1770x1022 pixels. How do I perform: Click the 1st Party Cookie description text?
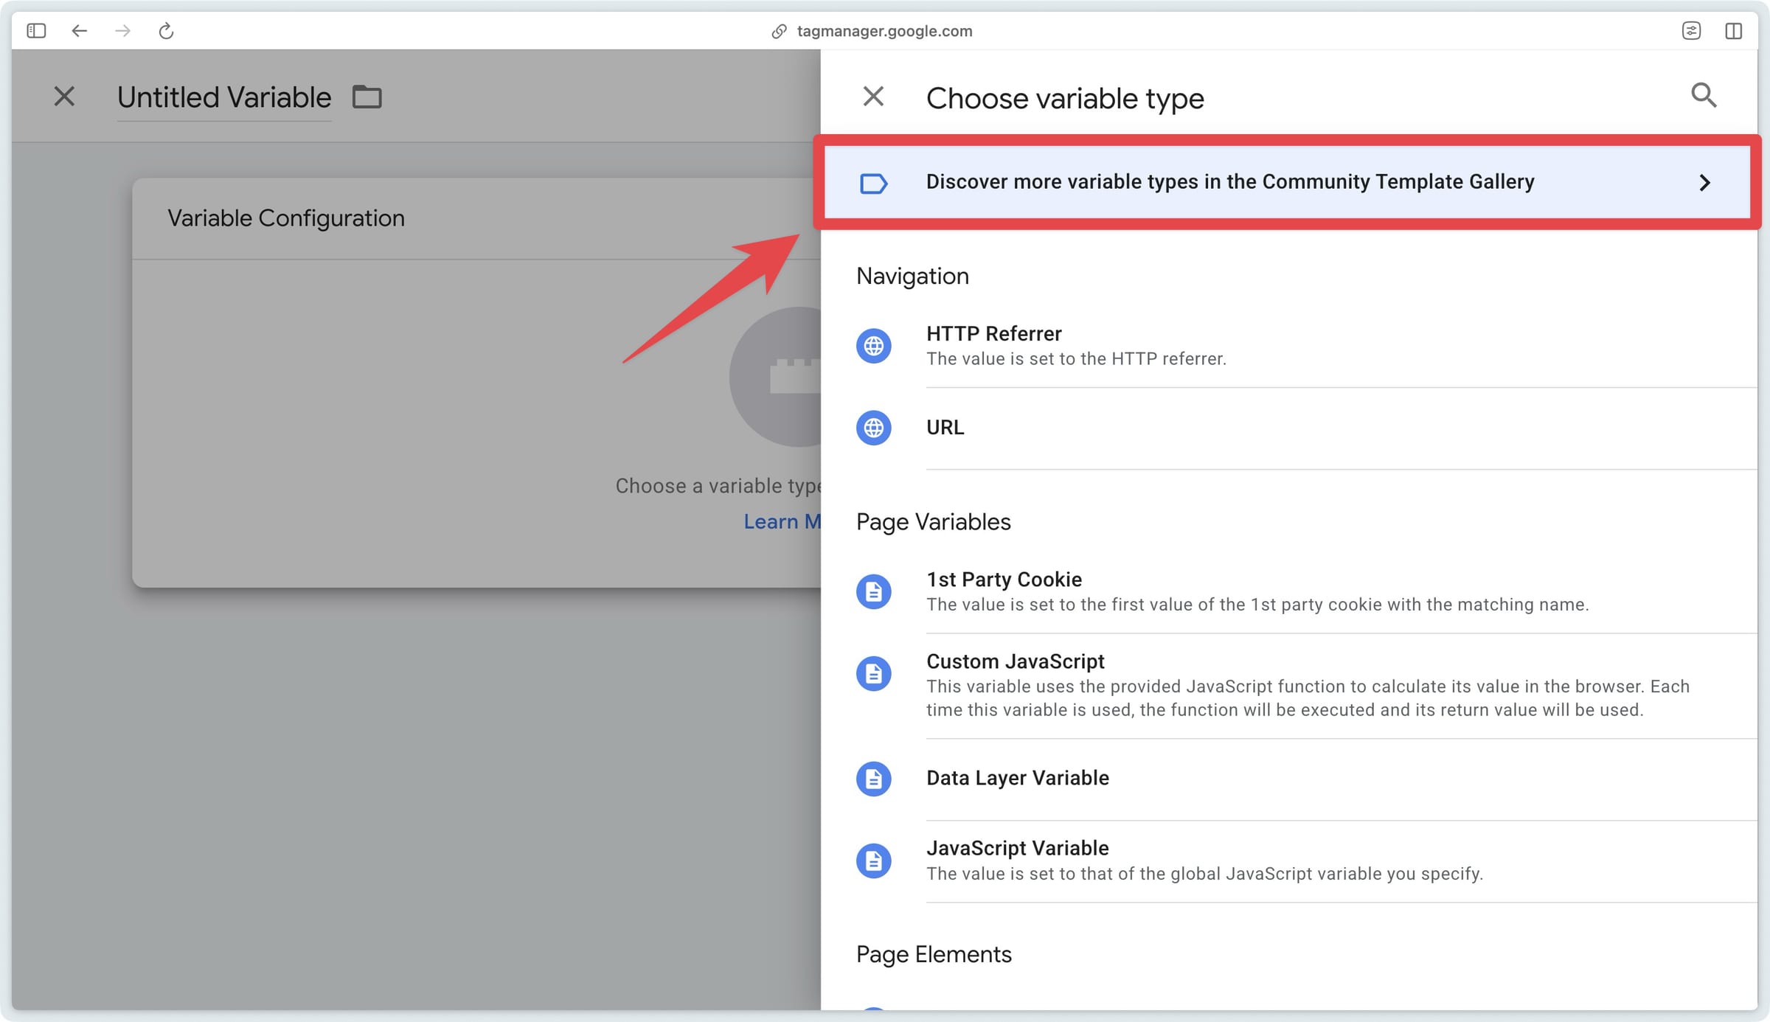(1257, 605)
